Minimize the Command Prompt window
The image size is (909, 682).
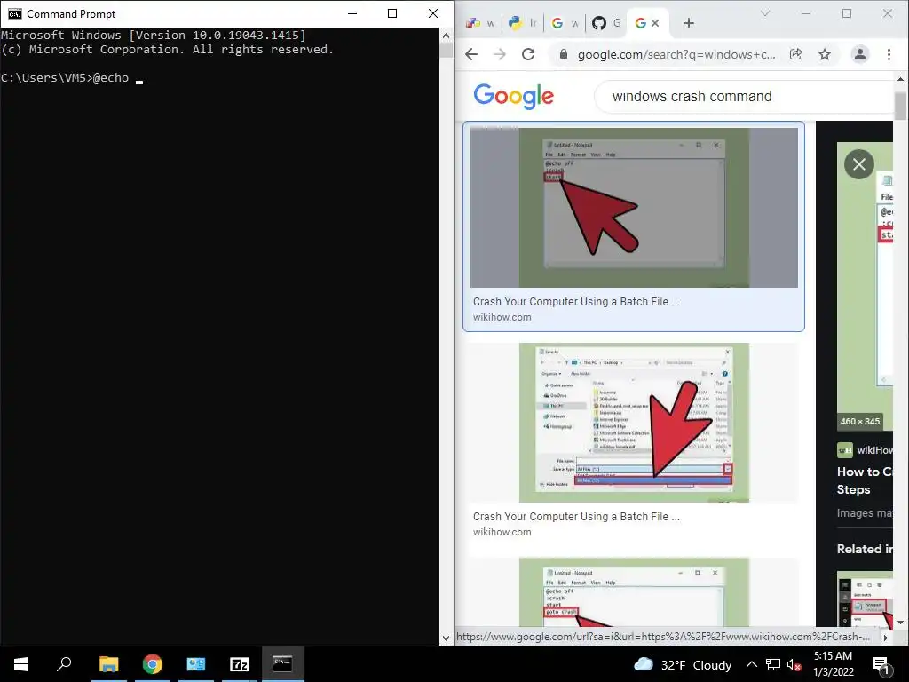coord(352,13)
